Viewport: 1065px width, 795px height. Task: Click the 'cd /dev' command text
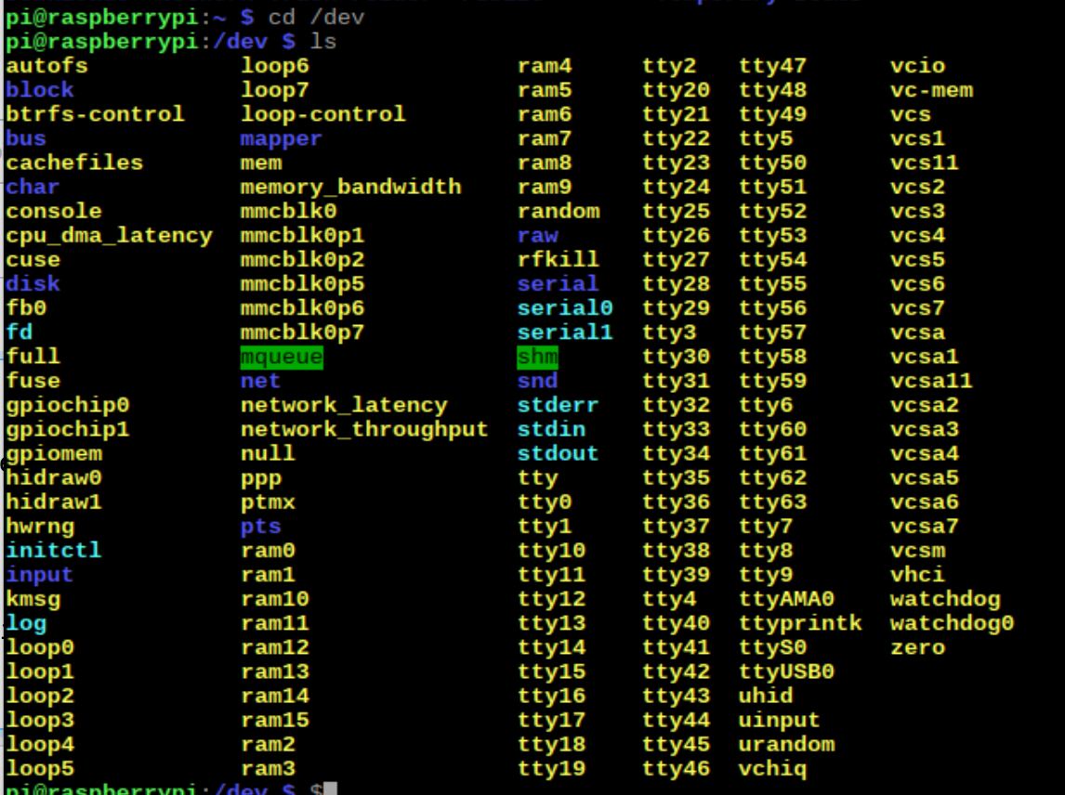[317, 17]
